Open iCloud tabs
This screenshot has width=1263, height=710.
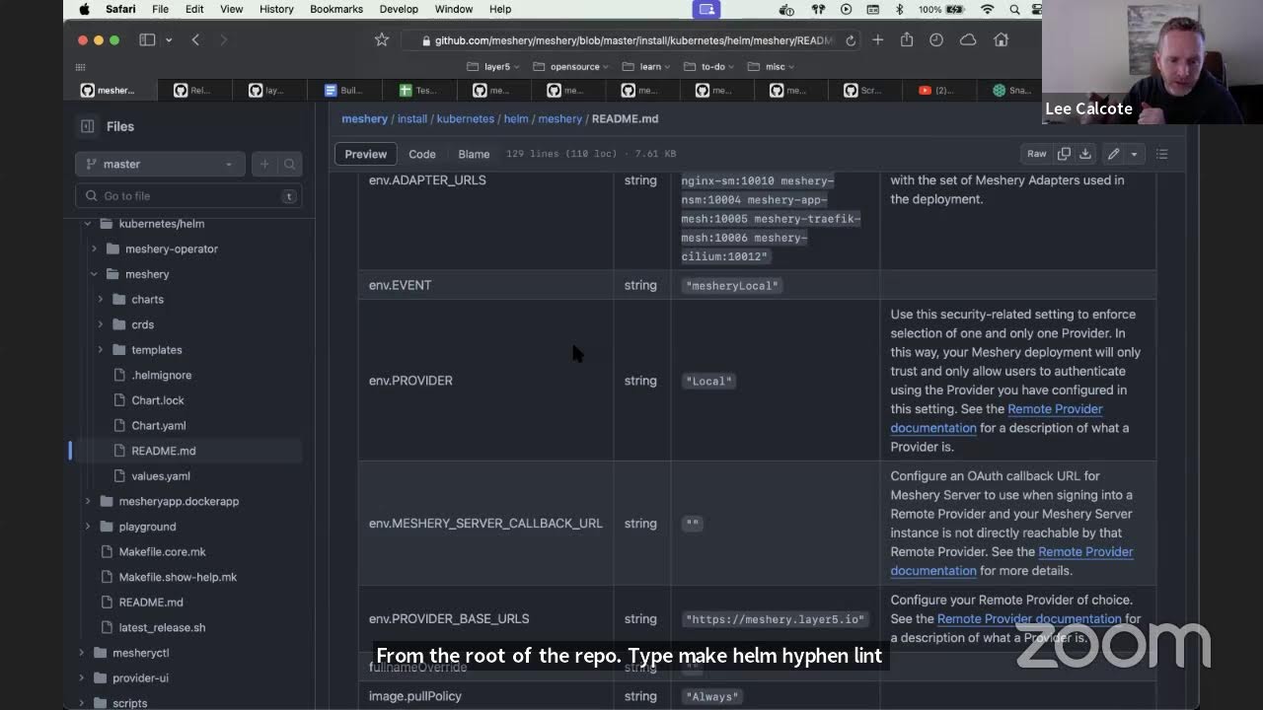(x=968, y=39)
